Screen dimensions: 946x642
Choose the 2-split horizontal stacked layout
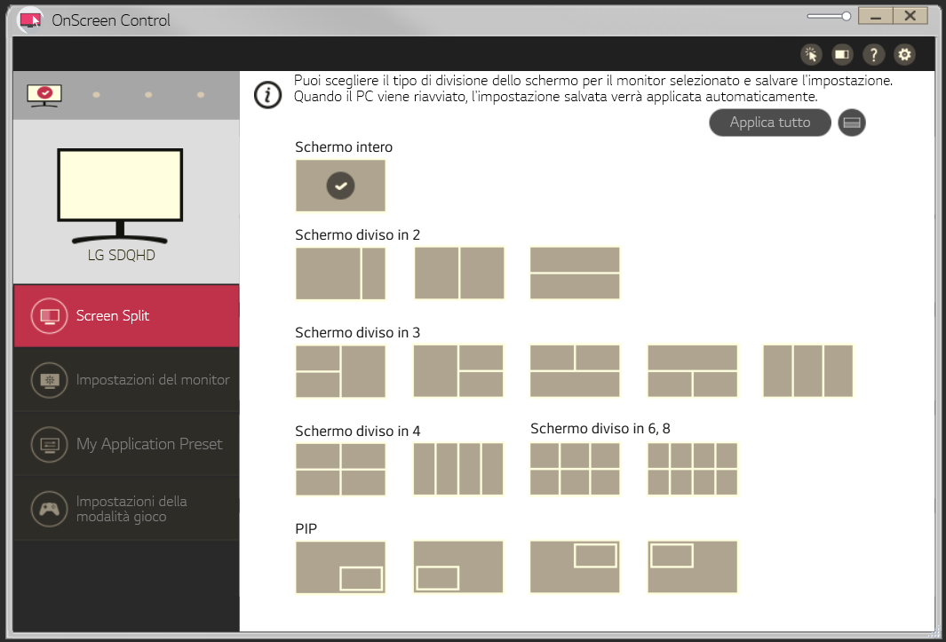(575, 273)
